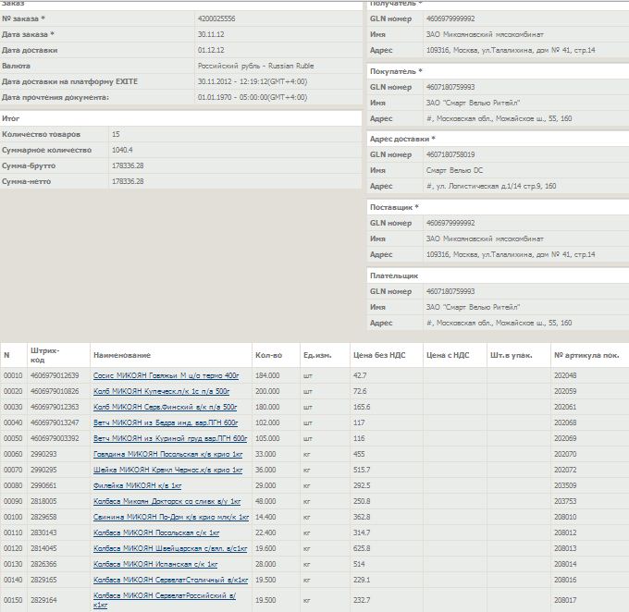Screen dimensions: 629x612
Task: Select Плательщик GLN number 4607180759993
Action: pos(450,291)
